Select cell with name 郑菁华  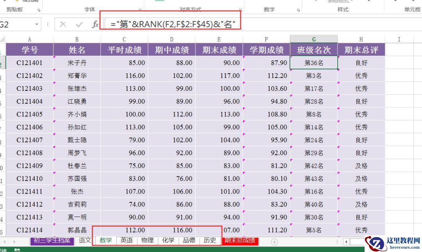[77, 76]
